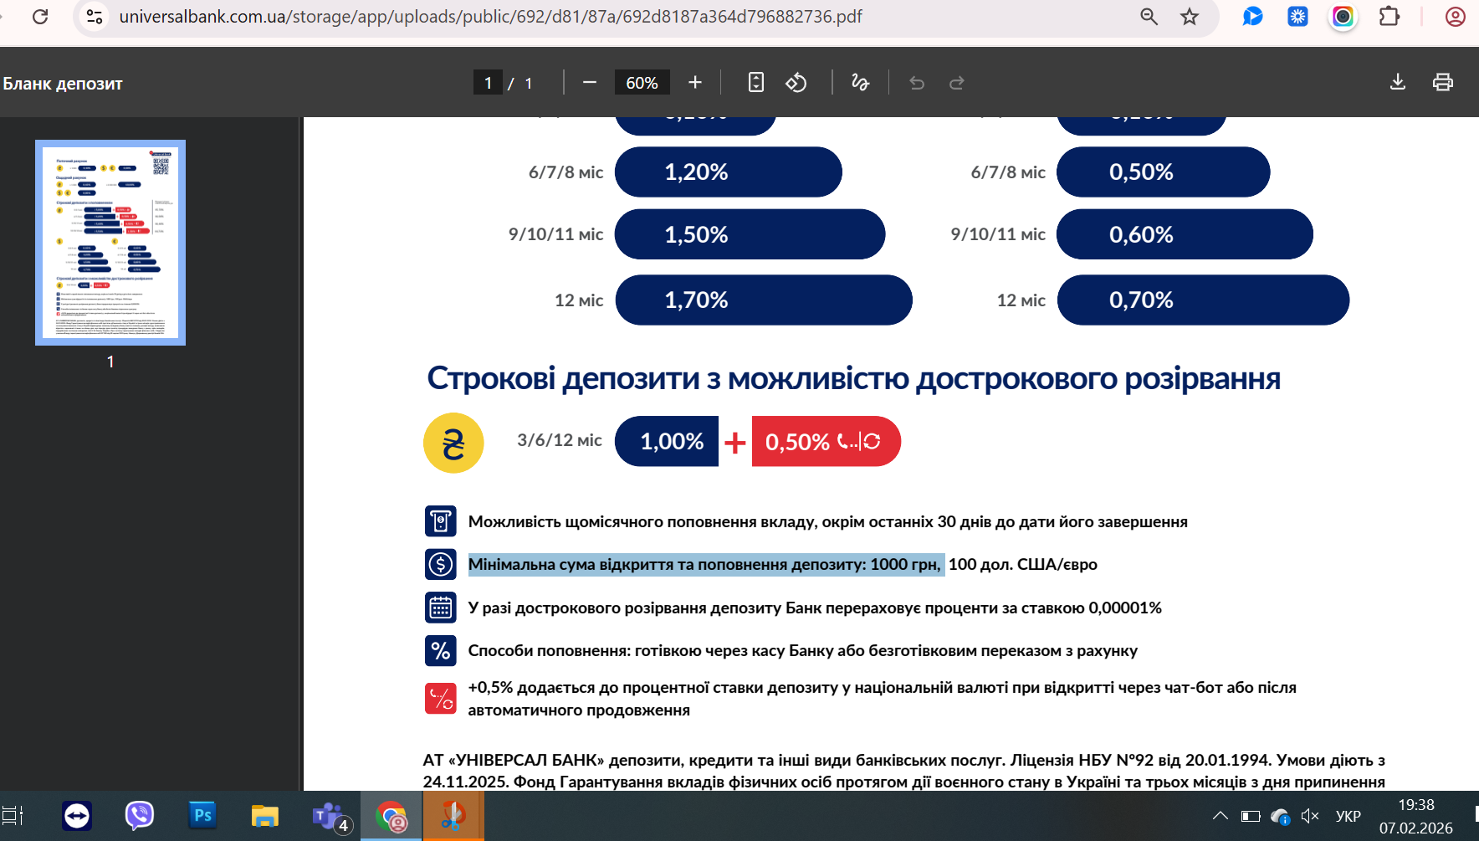Zoom in the PDF with plus button
The image size is (1479, 841).
pyautogui.click(x=695, y=82)
